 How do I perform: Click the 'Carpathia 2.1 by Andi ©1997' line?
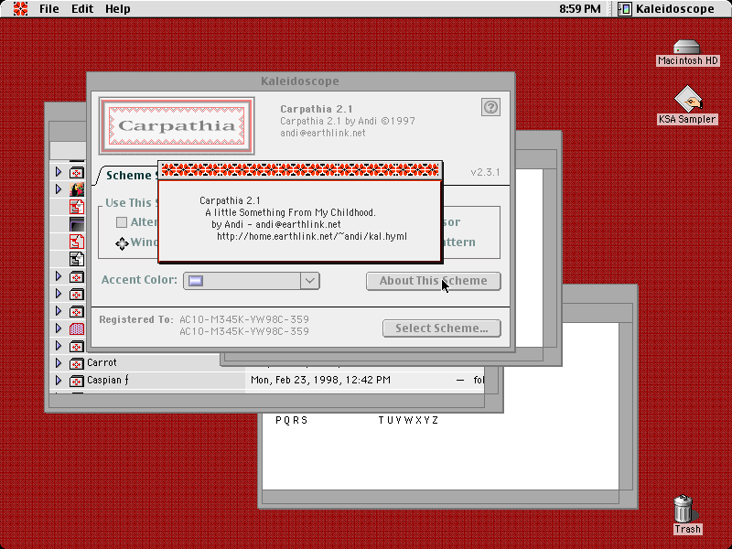pos(348,122)
